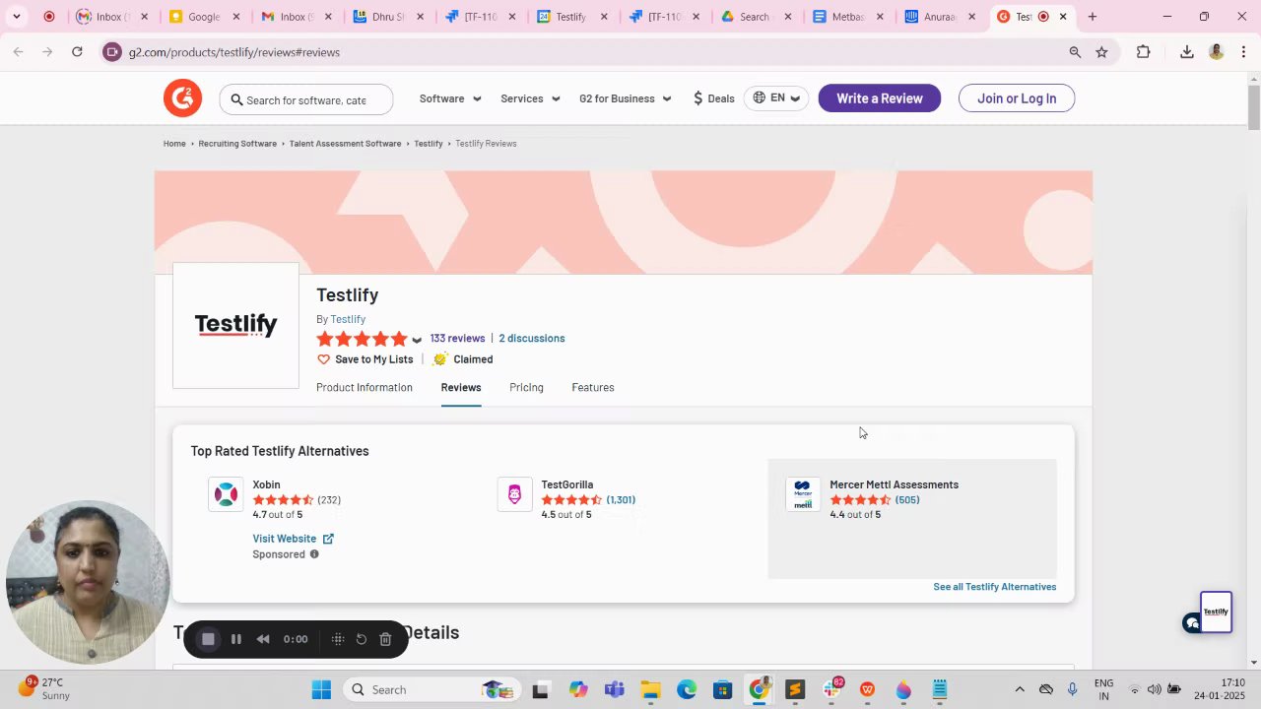Screen dimensions: 1261x709
Task: Click the Visit Website link
Action: point(285,539)
